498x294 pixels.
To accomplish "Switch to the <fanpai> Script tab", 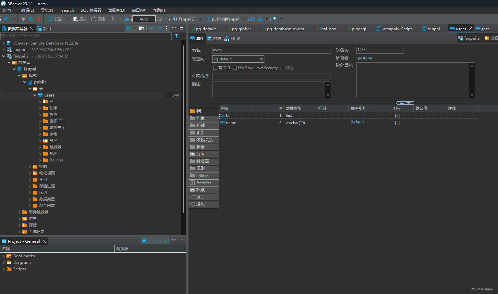I will [394, 29].
